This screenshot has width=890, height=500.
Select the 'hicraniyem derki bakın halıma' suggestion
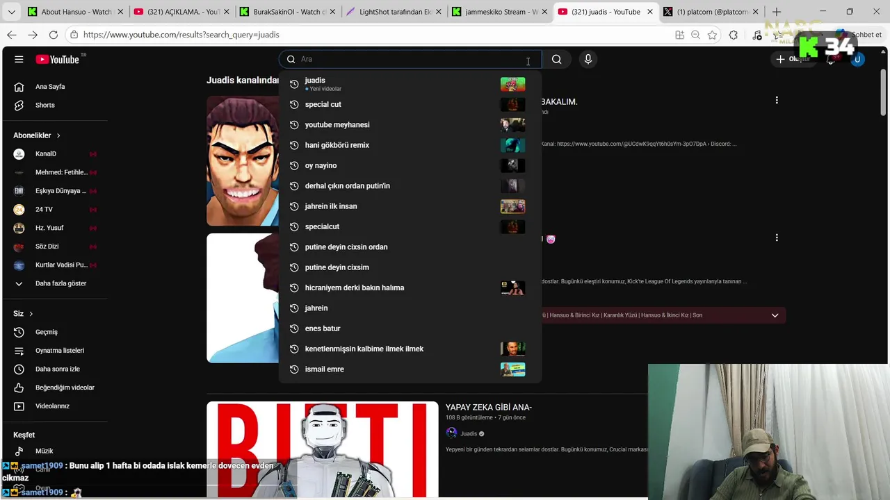click(410, 287)
